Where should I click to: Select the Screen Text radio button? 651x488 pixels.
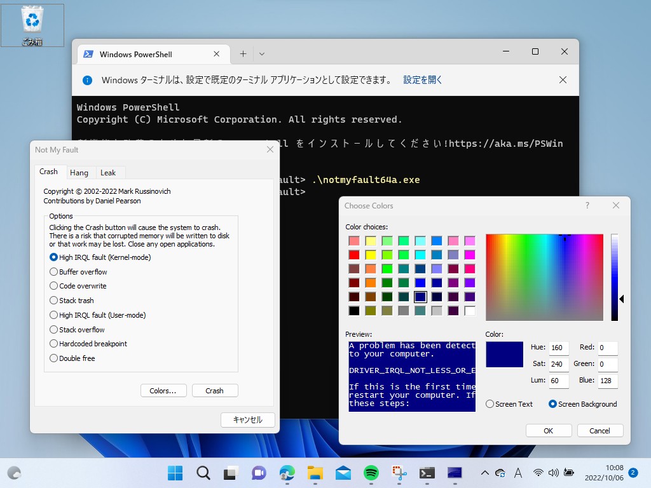(490, 403)
